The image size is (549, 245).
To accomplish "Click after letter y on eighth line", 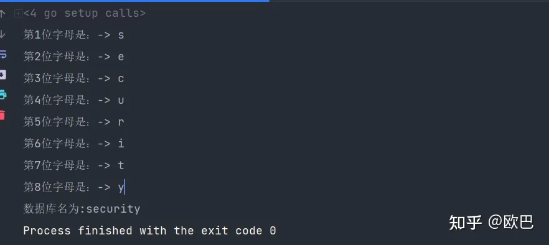I will (124, 187).
